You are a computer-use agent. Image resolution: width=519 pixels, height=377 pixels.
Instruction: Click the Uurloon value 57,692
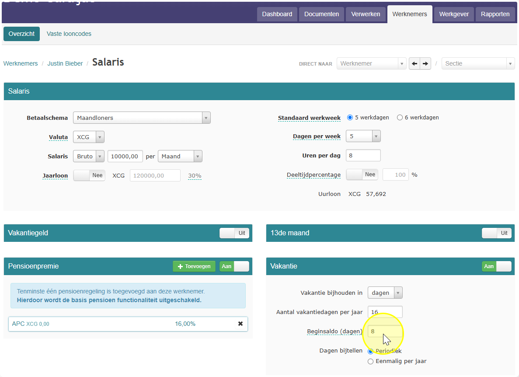(376, 194)
